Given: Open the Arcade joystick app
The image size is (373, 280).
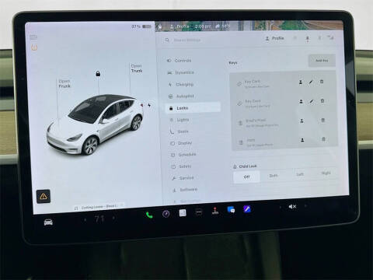Looking at the screenshot, I should [x=215, y=211].
